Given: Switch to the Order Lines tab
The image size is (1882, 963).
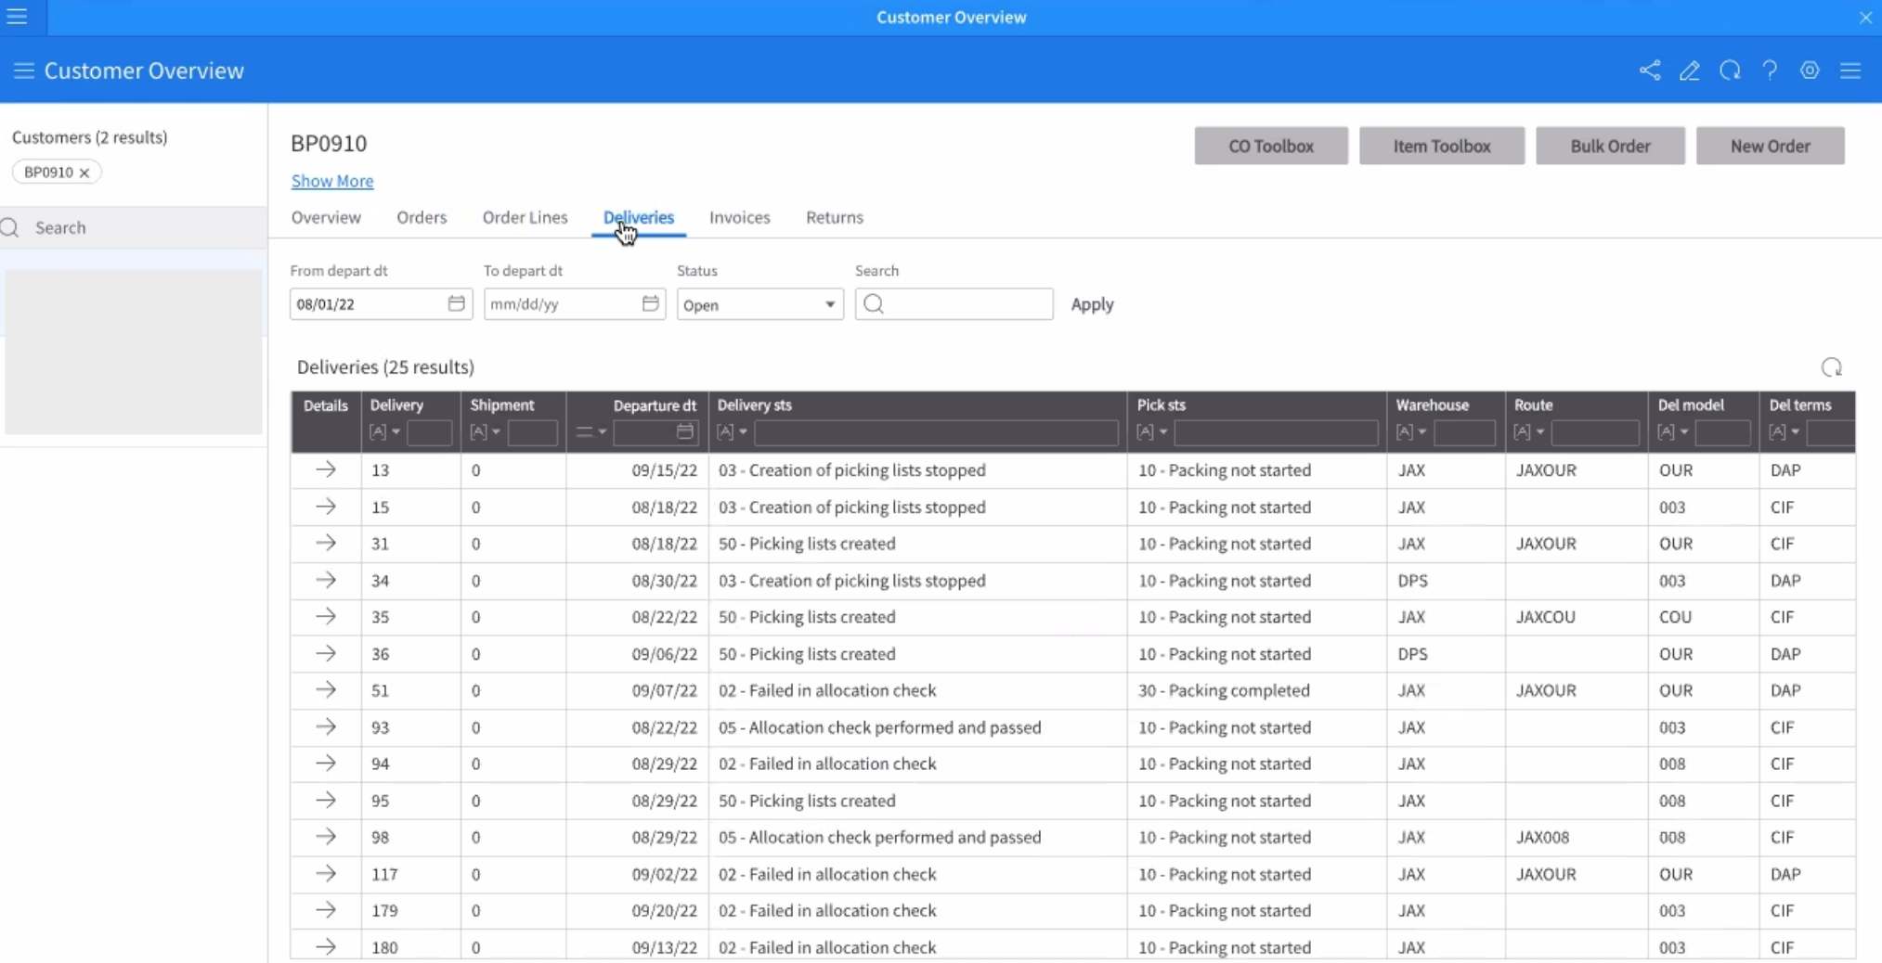Looking at the screenshot, I should pyautogui.click(x=525, y=217).
